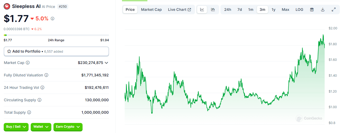The width and height of the screenshot is (344, 133).
Task: Click Fully Diluted Valuation info icon
Action: point(46,75)
